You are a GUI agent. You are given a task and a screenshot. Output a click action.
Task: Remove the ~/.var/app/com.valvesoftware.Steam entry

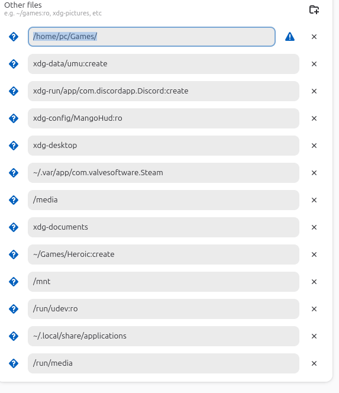click(x=314, y=173)
